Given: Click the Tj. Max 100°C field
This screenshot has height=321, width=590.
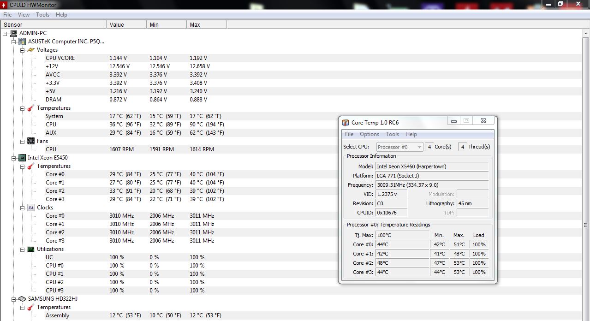Looking at the screenshot, I should point(402,235).
